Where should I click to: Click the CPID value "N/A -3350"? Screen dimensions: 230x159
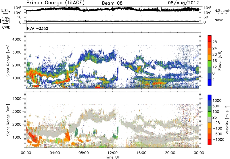[38, 28]
